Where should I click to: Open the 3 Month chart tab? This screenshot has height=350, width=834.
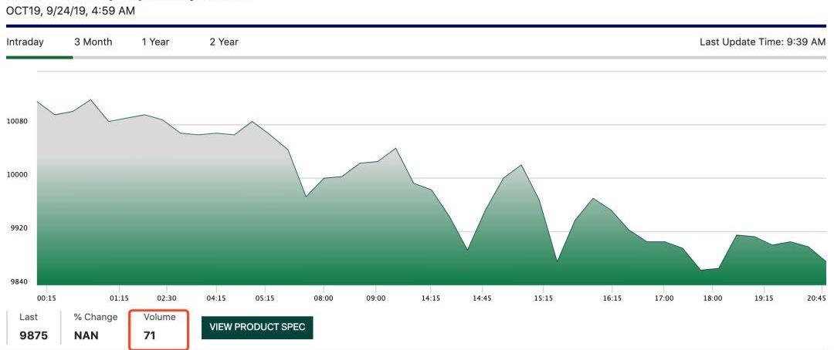[93, 42]
